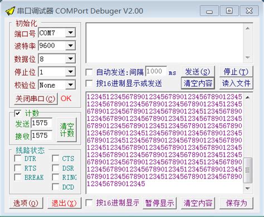Click the send area scroll up arrow
This screenshot has width=264, height=217.
coord(248,28)
